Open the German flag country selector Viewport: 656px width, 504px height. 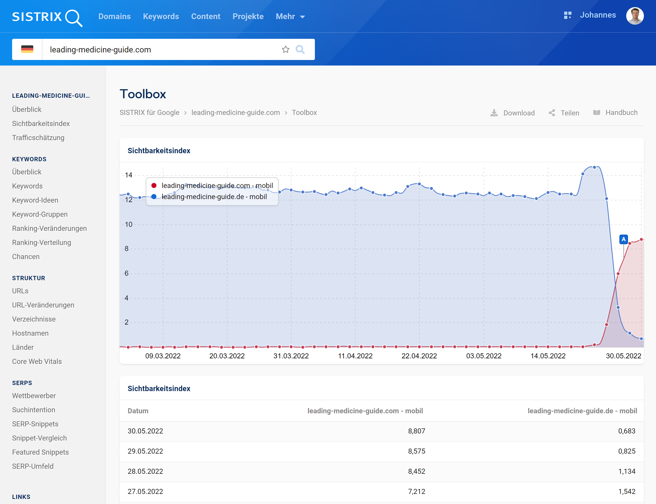click(27, 49)
